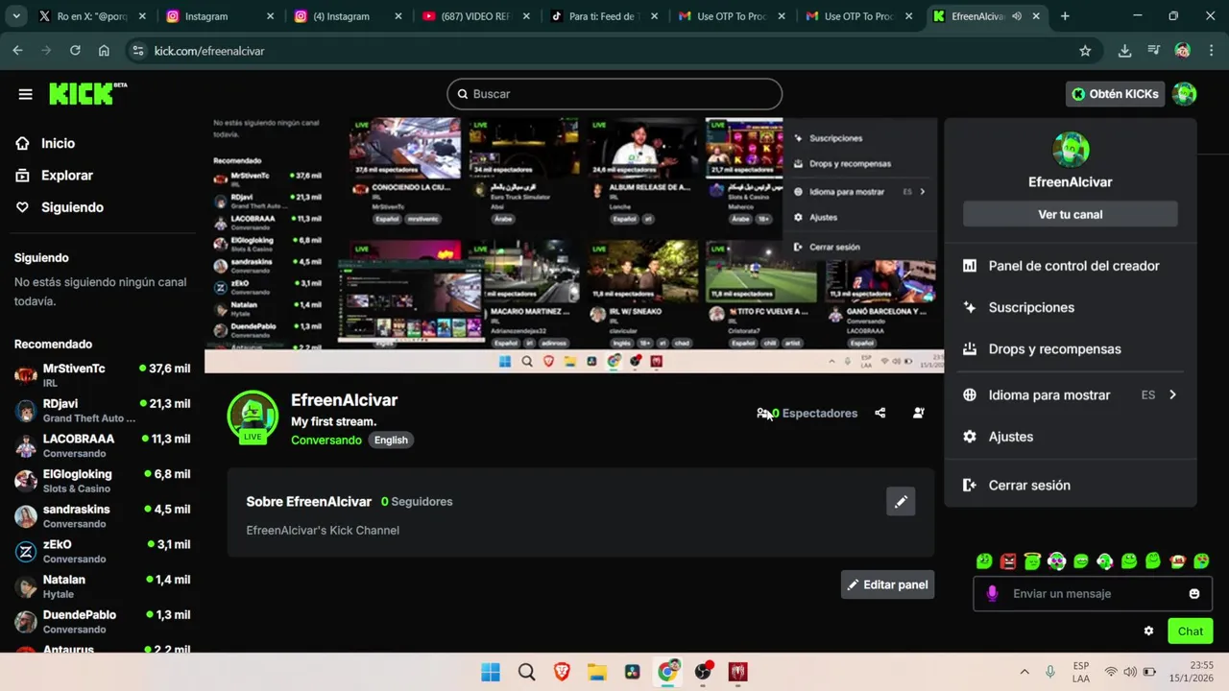Image resolution: width=1229 pixels, height=691 pixels.
Task: Go back in browser history
Action: [17, 51]
